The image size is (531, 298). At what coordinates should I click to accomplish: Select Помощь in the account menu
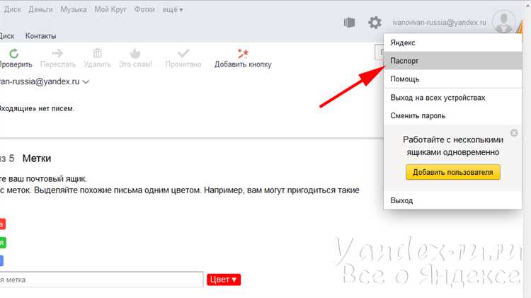(x=405, y=79)
